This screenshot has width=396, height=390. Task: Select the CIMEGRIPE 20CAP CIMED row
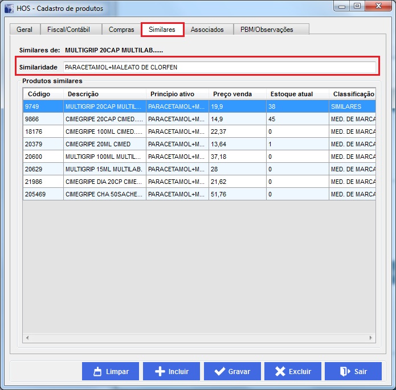tap(103, 119)
